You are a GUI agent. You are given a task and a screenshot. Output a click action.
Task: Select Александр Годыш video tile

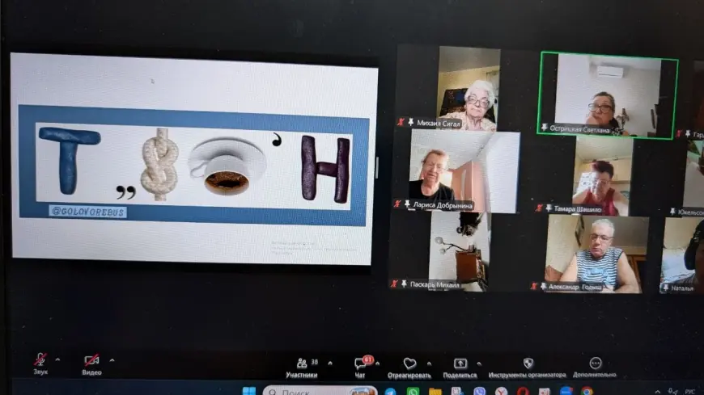(596, 254)
